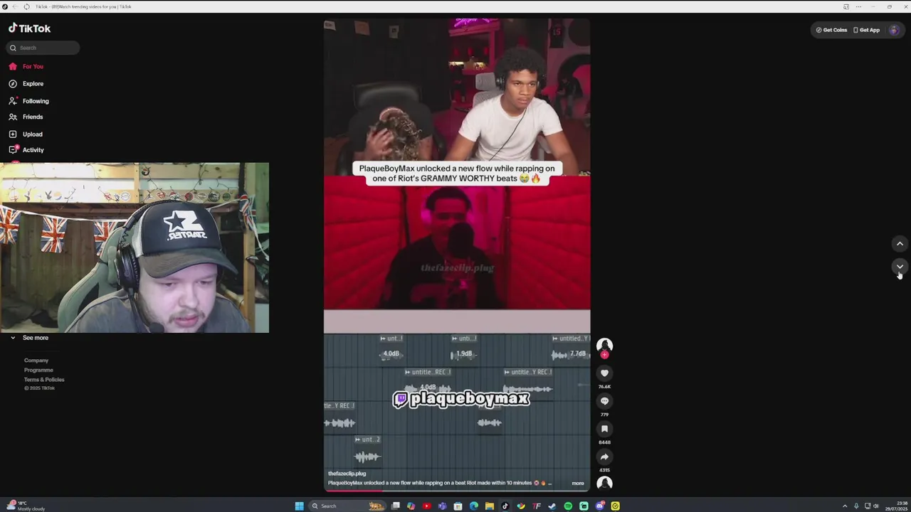Image resolution: width=911 pixels, height=512 pixels.
Task: Open Microsoft Edge from the taskbar
Action: (x=474, y=506)
